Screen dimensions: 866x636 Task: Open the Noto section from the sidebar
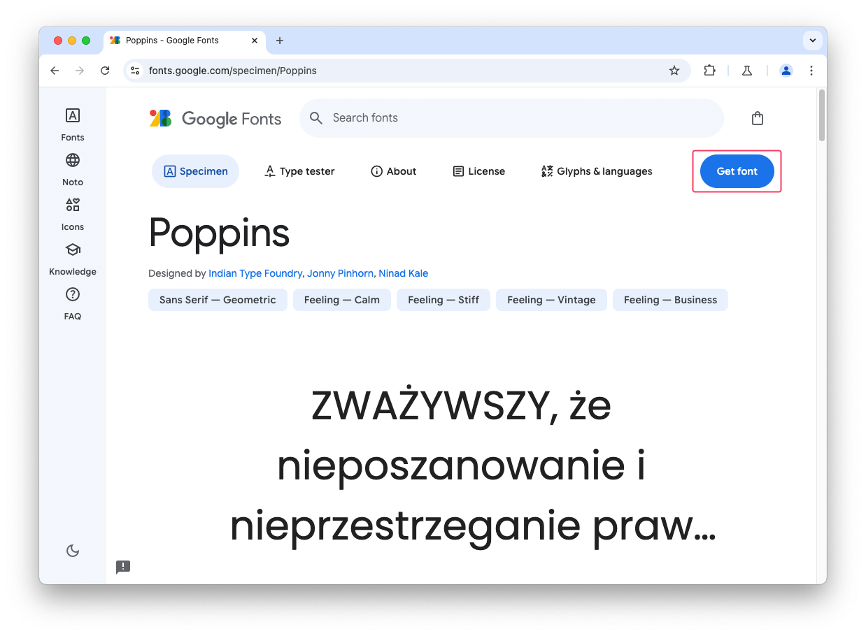pyautogui.click(x=72, y=169)
